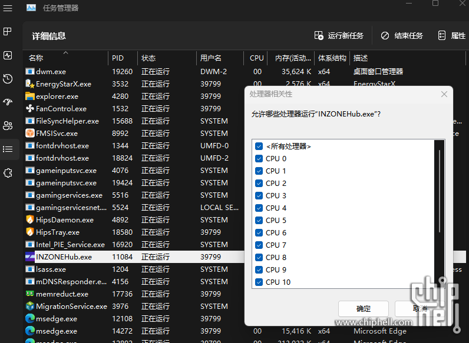Sort by the 用户名 column header
The width and height of the screenshot is (469, 343).
tap(220, 58)
